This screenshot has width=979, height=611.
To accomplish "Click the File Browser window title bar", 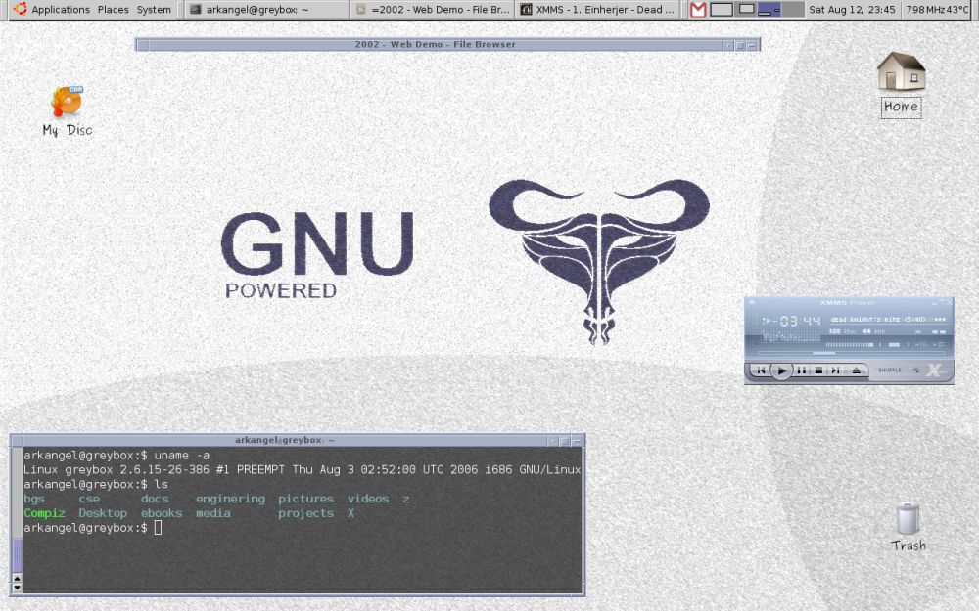I will [x=436, y=44].
